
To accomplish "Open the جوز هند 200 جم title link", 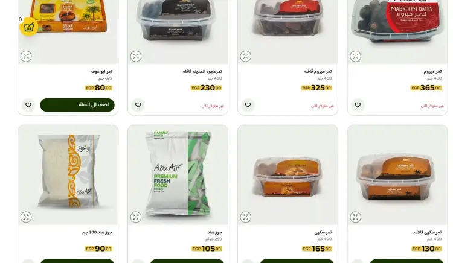I will pyautogui.click(x=97, y=232).
